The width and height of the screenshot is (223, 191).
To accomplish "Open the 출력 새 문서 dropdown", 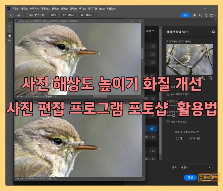I will (195, 167).
